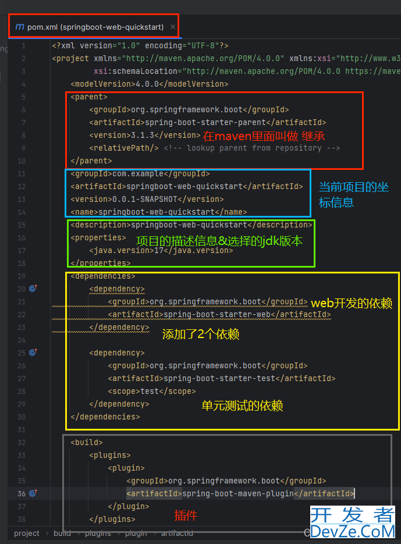Click the <modelVersion>4.0.0 line
This screenshot has height=544, width=401.
(150, 84)
